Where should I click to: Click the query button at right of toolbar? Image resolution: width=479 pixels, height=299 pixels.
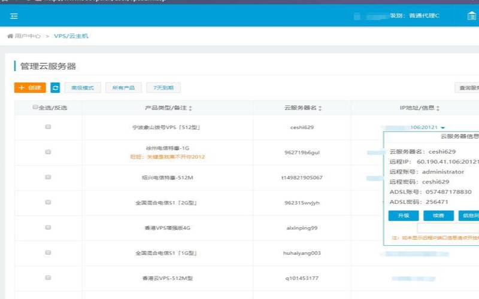tap(467, 88)
